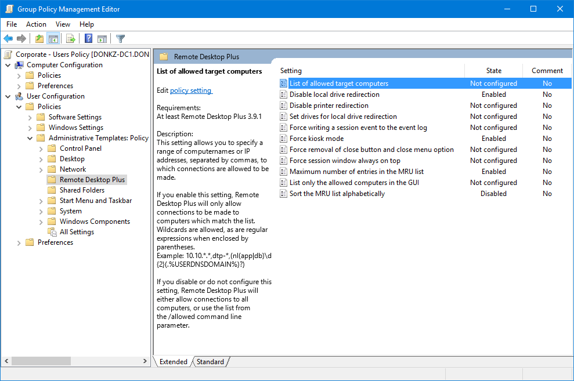
Task: Click the Filter toolbar icon
Action: point(120,38)
